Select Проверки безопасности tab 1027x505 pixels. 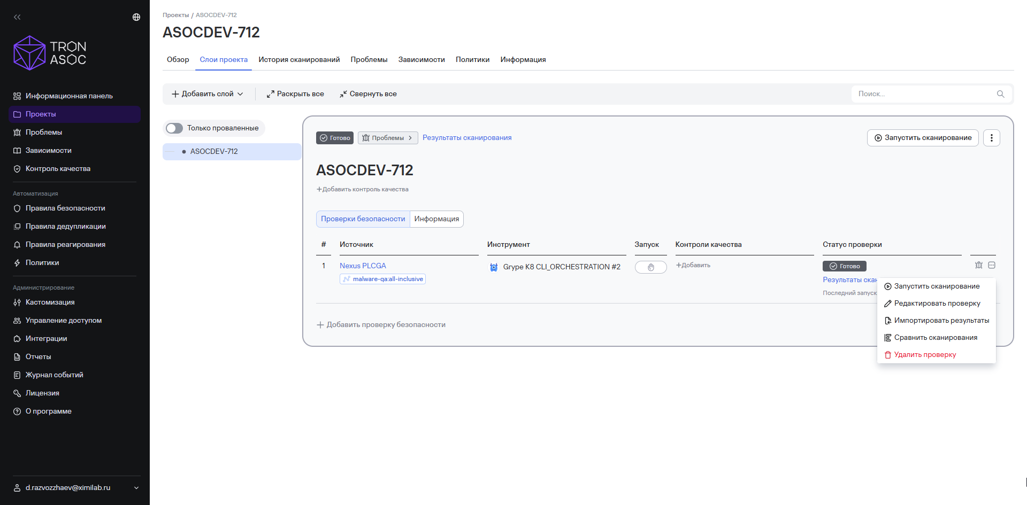[363, 219]
